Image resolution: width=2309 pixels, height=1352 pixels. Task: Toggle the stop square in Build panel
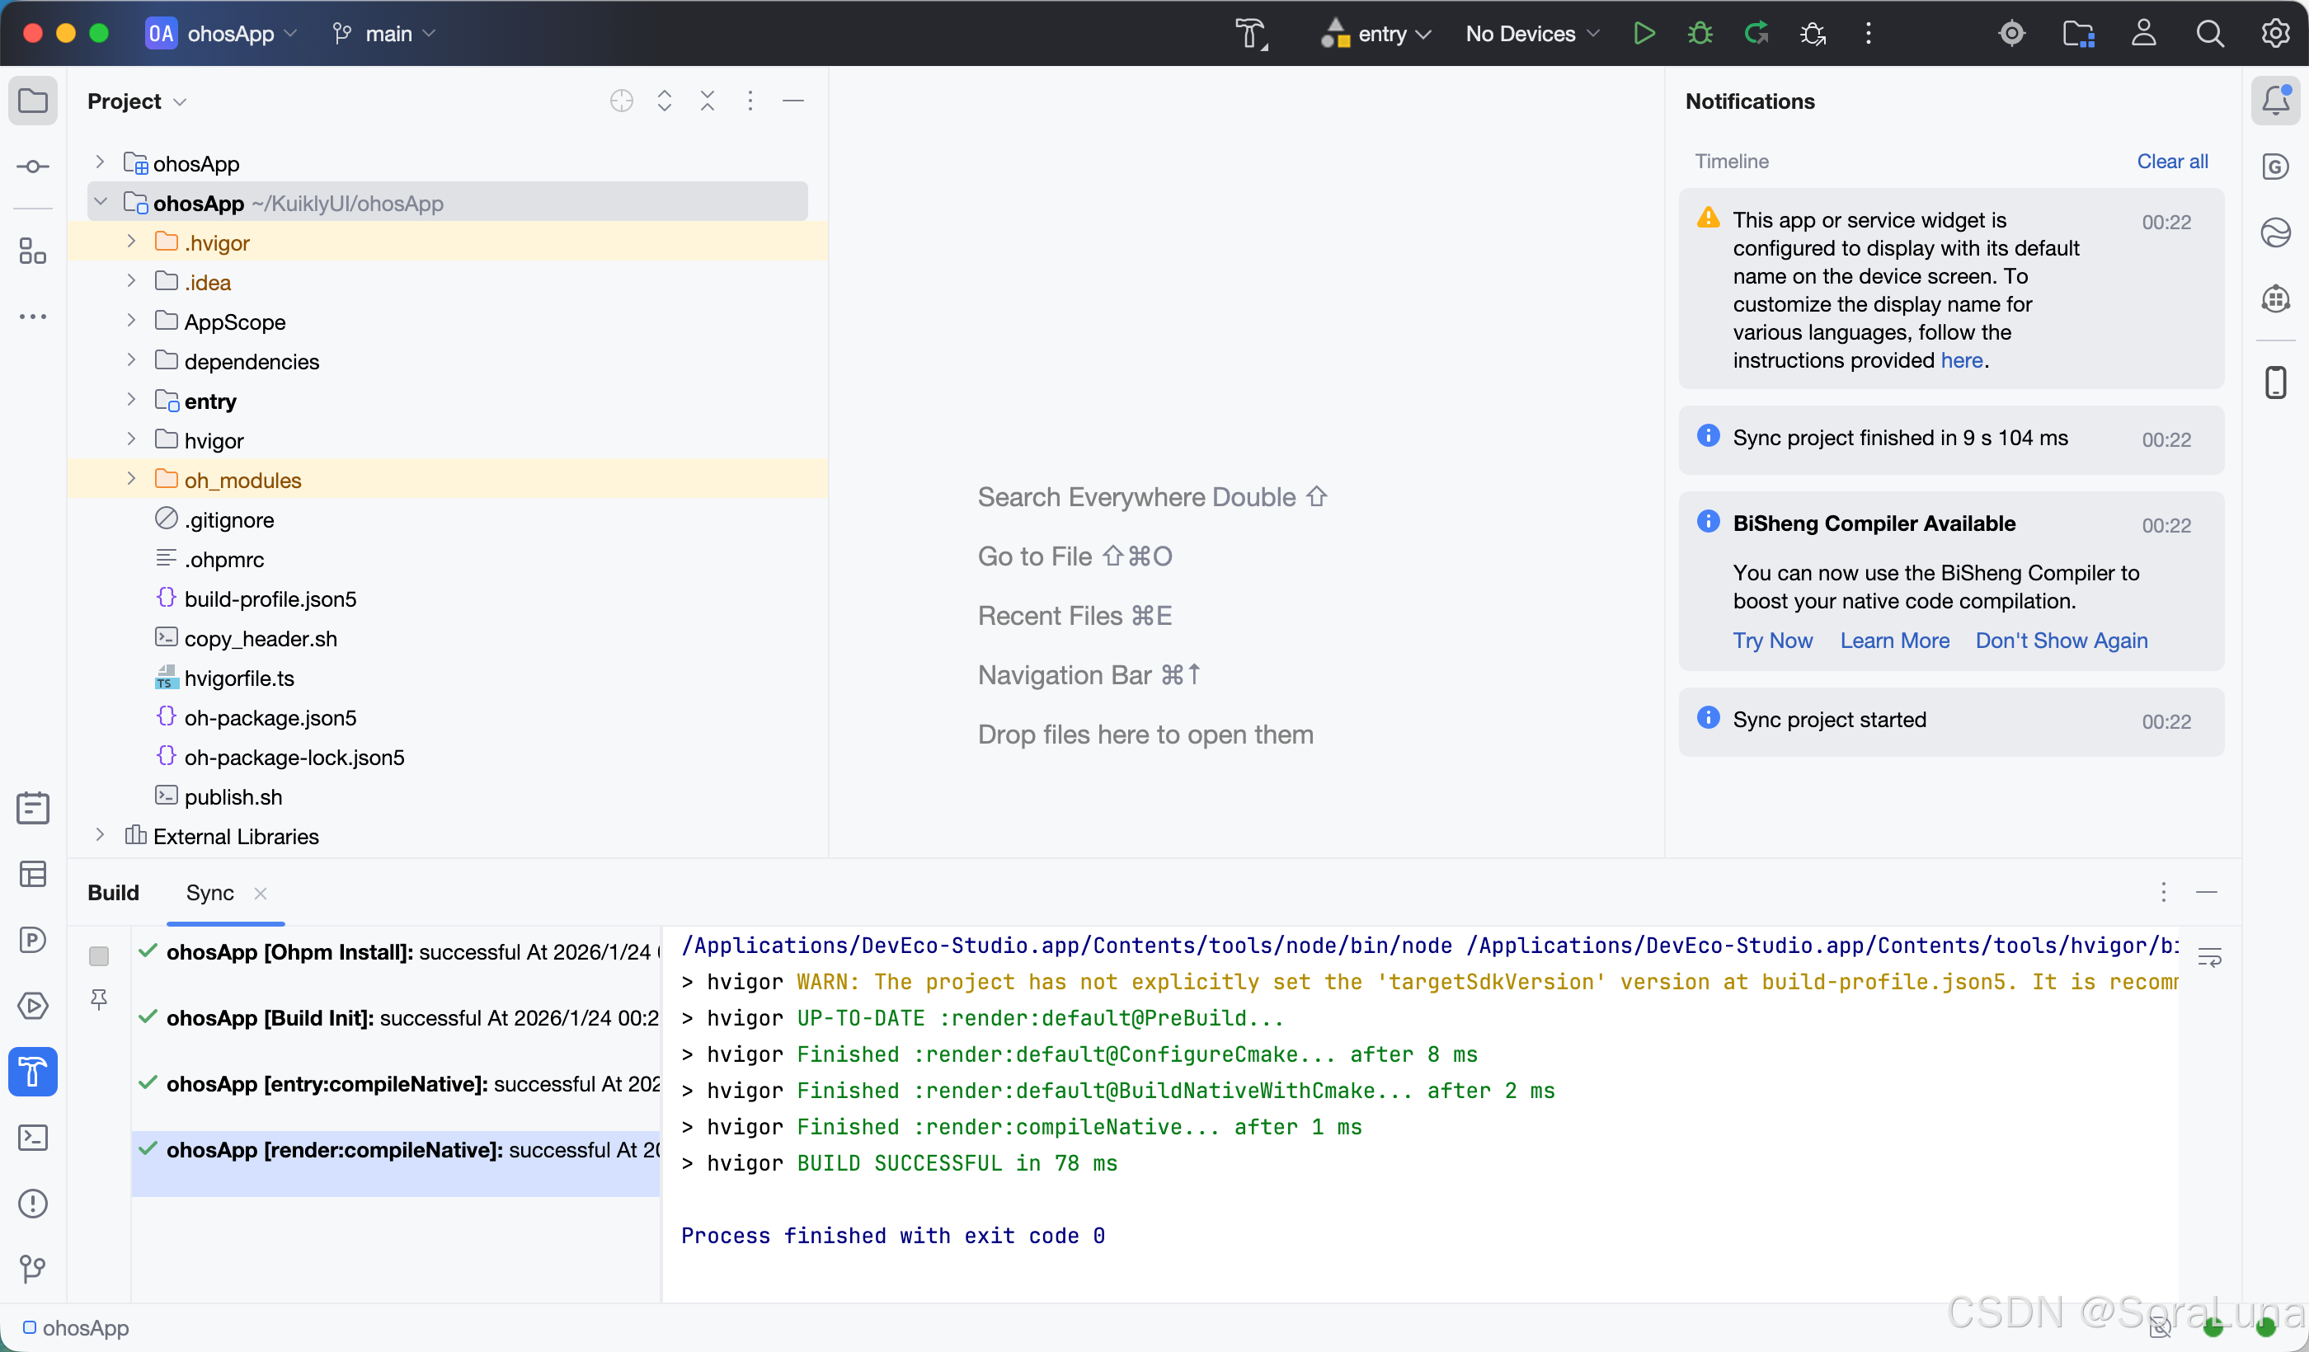(x=99, y=955)
